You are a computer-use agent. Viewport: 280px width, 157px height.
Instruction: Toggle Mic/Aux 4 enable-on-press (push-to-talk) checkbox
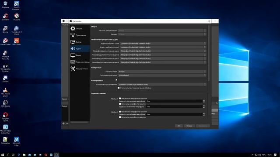120,104
